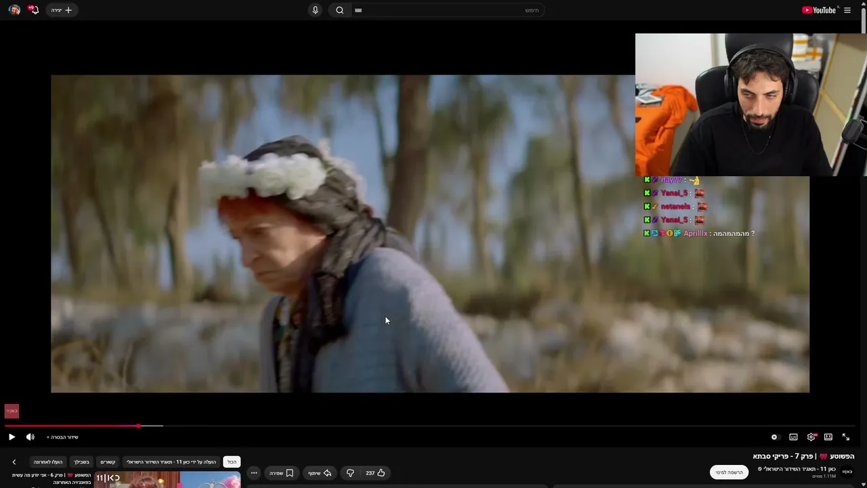This screenshot has width=867, height=488.
Task: Go to YouTube home via logo
Action: pos(820,10)
